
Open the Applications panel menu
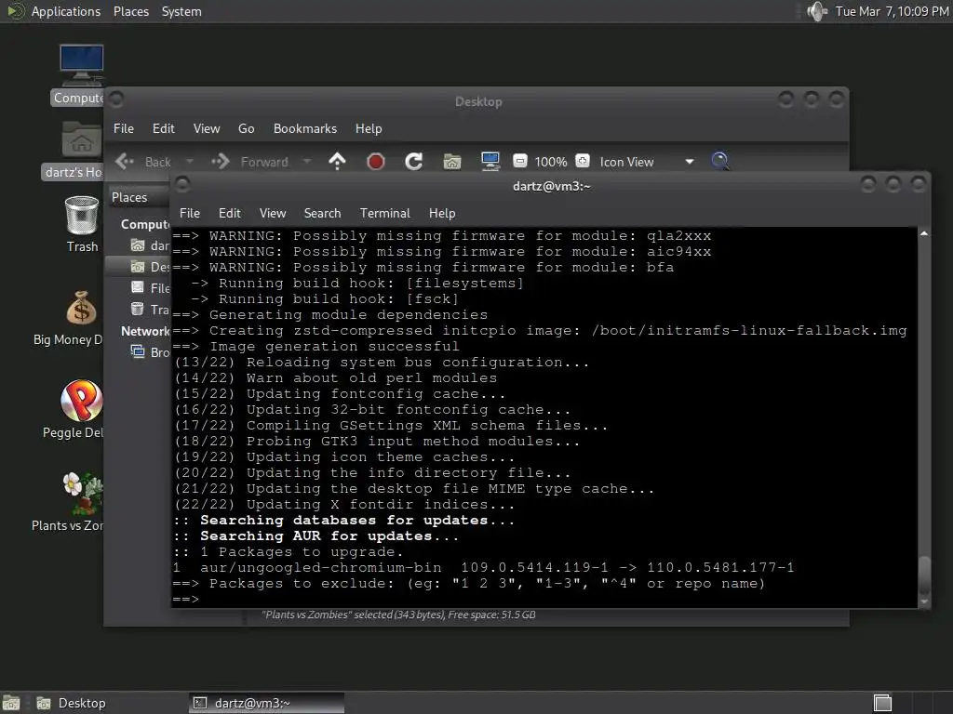[66, 11]
